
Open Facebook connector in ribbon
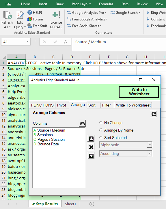(156, 26)
